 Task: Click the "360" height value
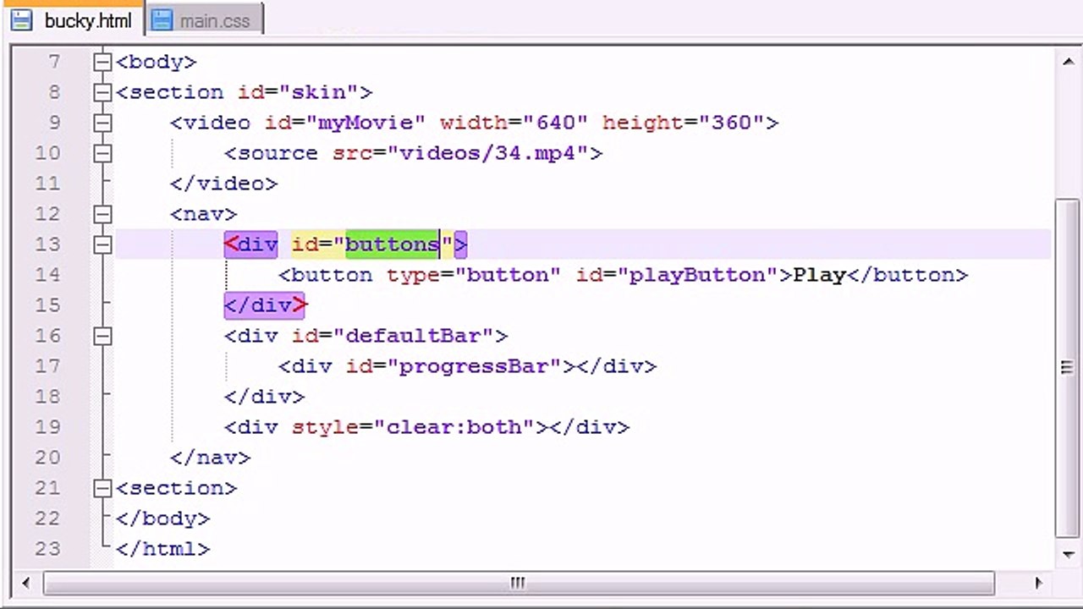click(x=731, y=123)
